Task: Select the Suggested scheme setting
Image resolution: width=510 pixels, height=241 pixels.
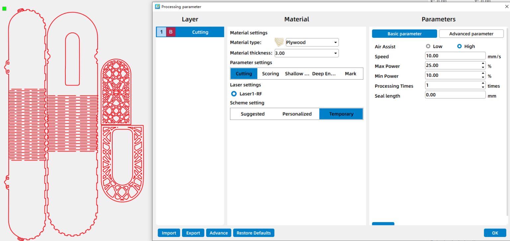Action: pos(252,114)
